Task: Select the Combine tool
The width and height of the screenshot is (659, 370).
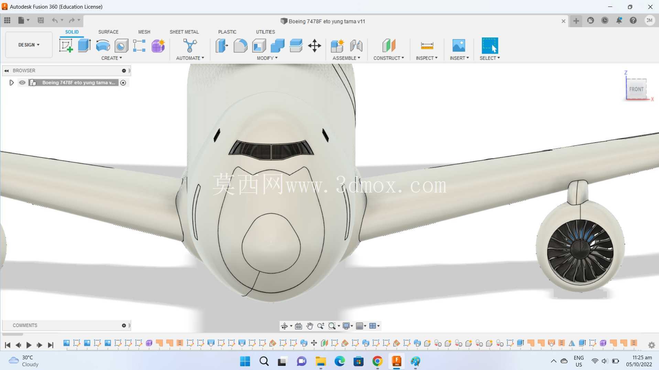Action: click(x=278, y=45)
